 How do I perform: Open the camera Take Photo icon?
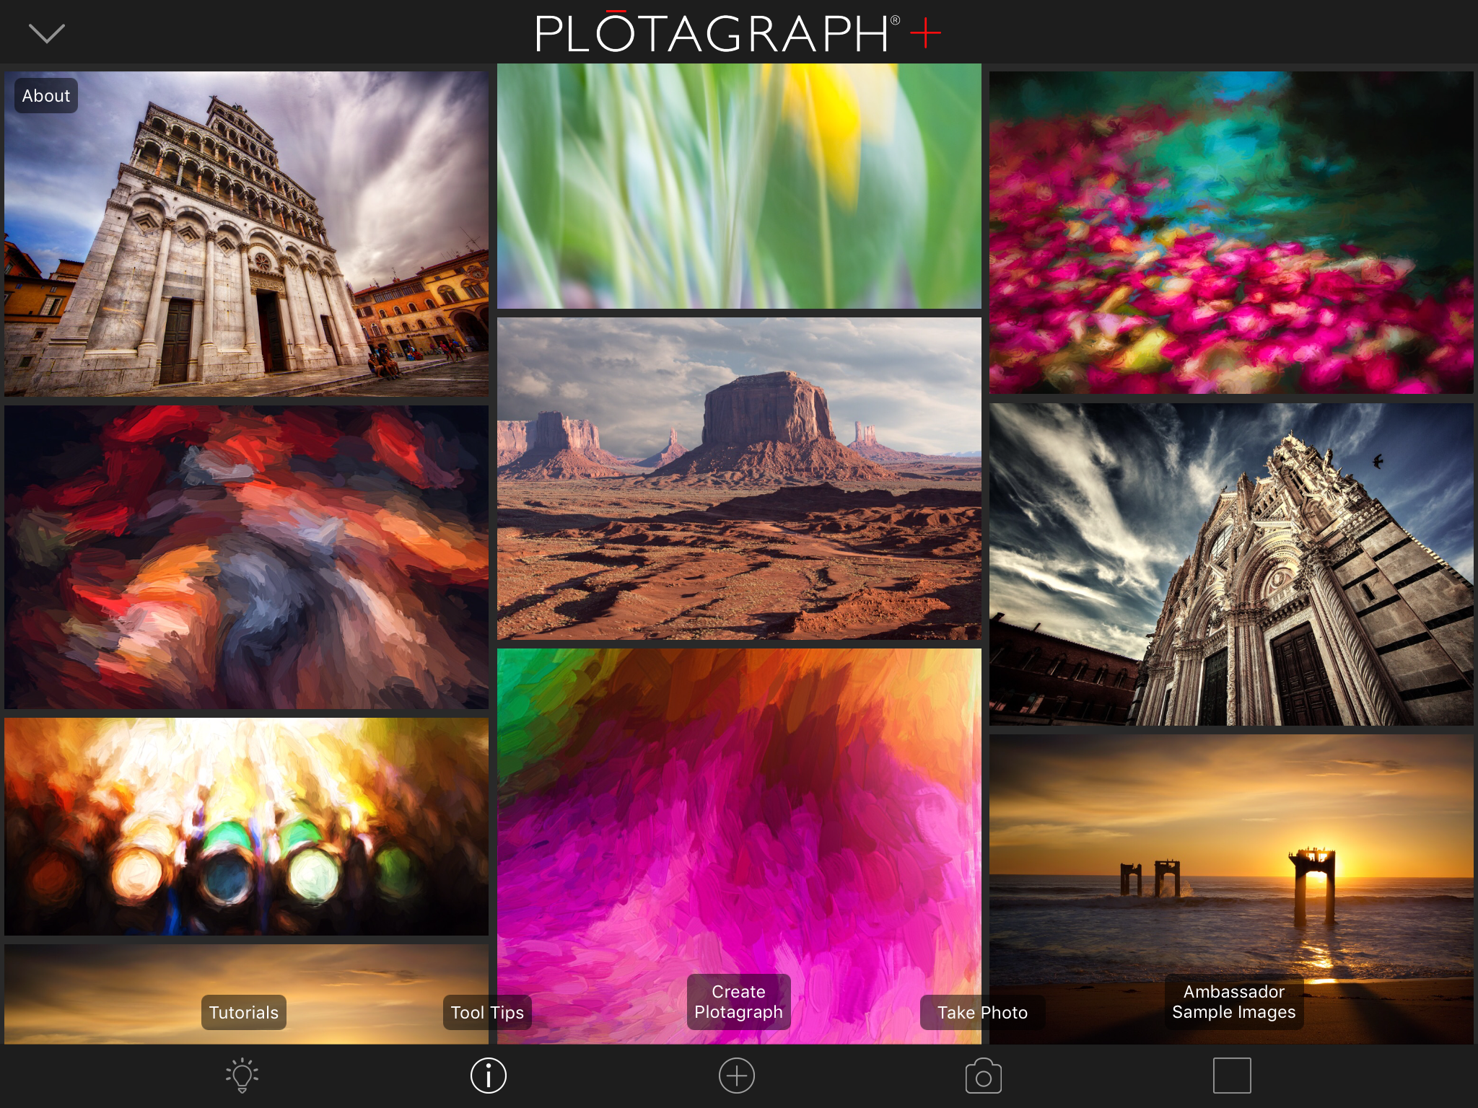983,1076
